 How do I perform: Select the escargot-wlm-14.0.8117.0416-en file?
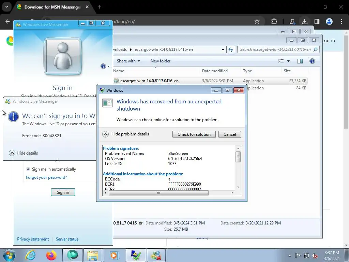[x=210, y=81]
